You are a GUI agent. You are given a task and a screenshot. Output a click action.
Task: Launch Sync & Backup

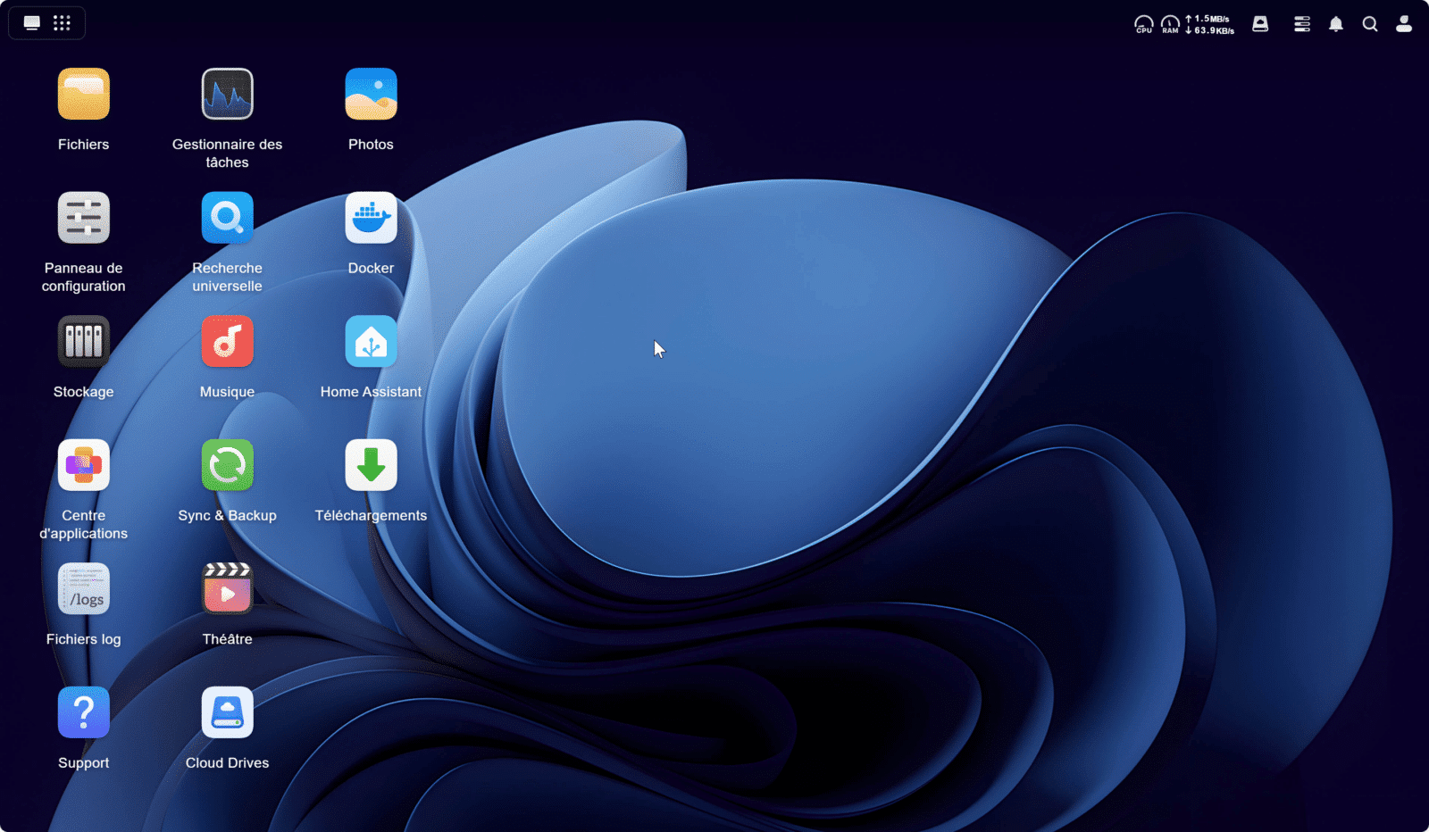click(227, 465)
